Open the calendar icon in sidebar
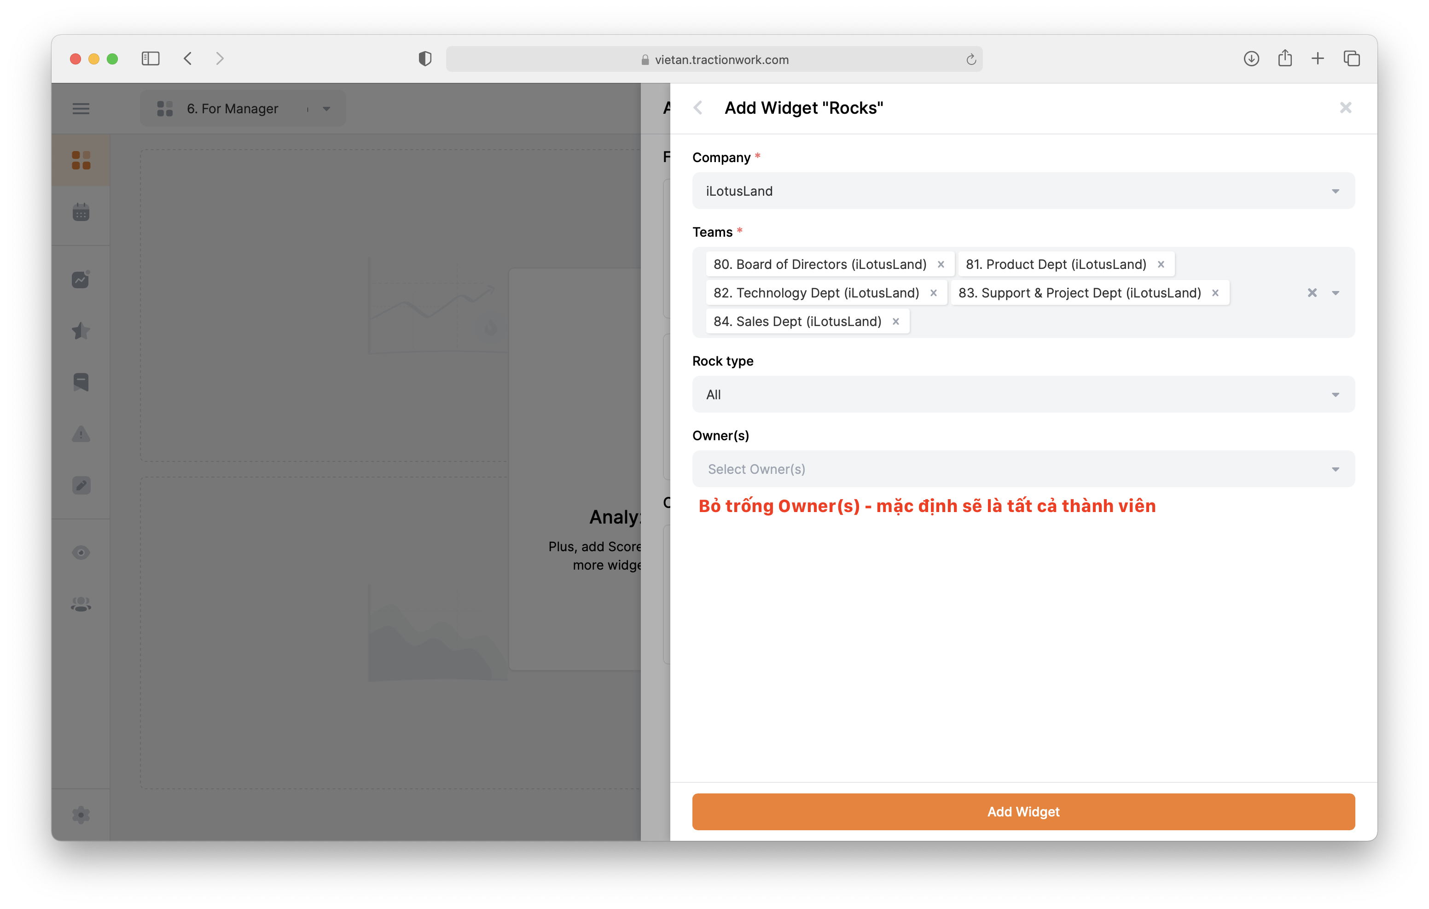Image resolution: width=1429 pixels, height=909 pixels. tap(81, 212)
